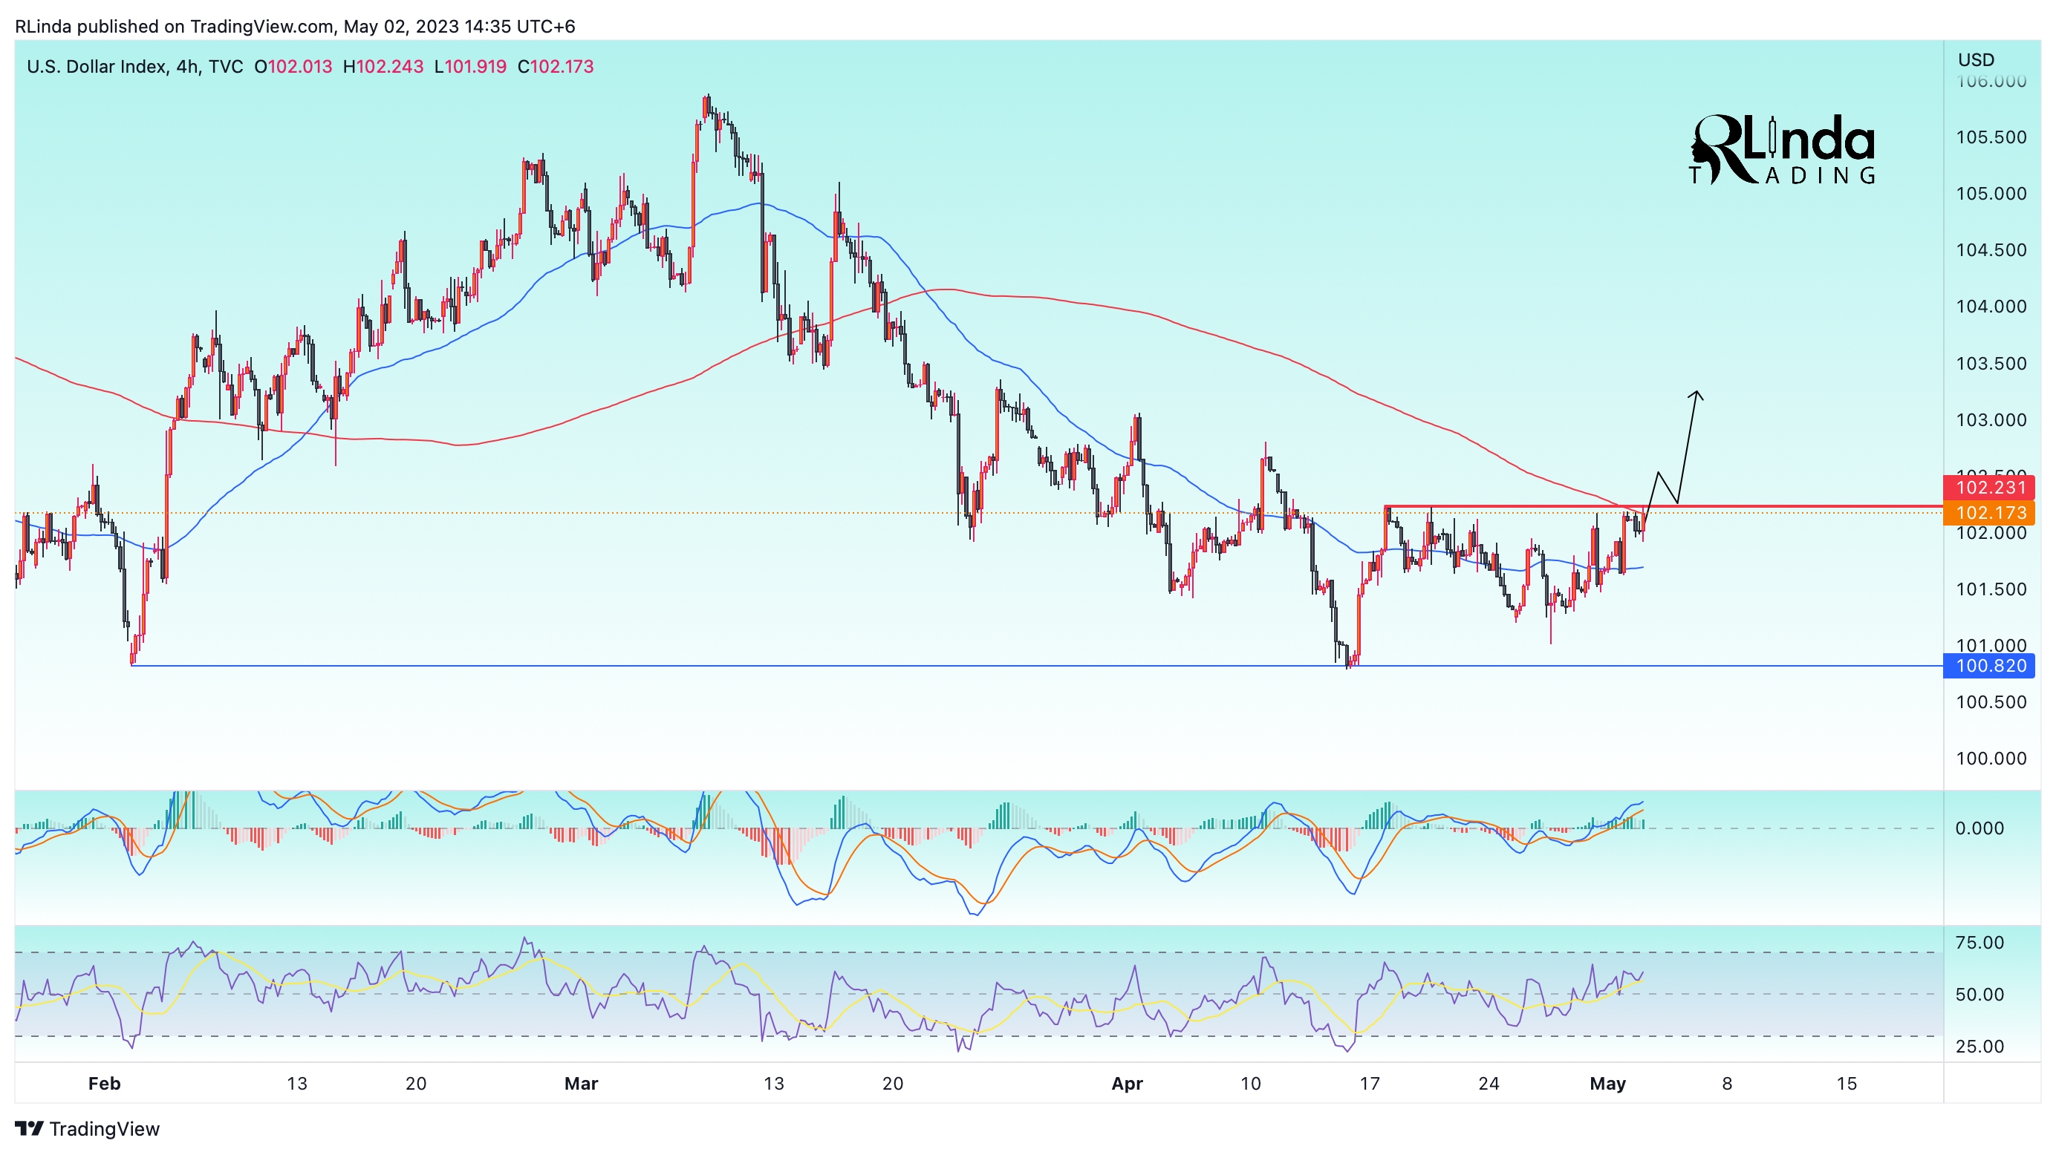
Task: Click the 15 date label on time axis
Action: [x=1847, y=1083]
